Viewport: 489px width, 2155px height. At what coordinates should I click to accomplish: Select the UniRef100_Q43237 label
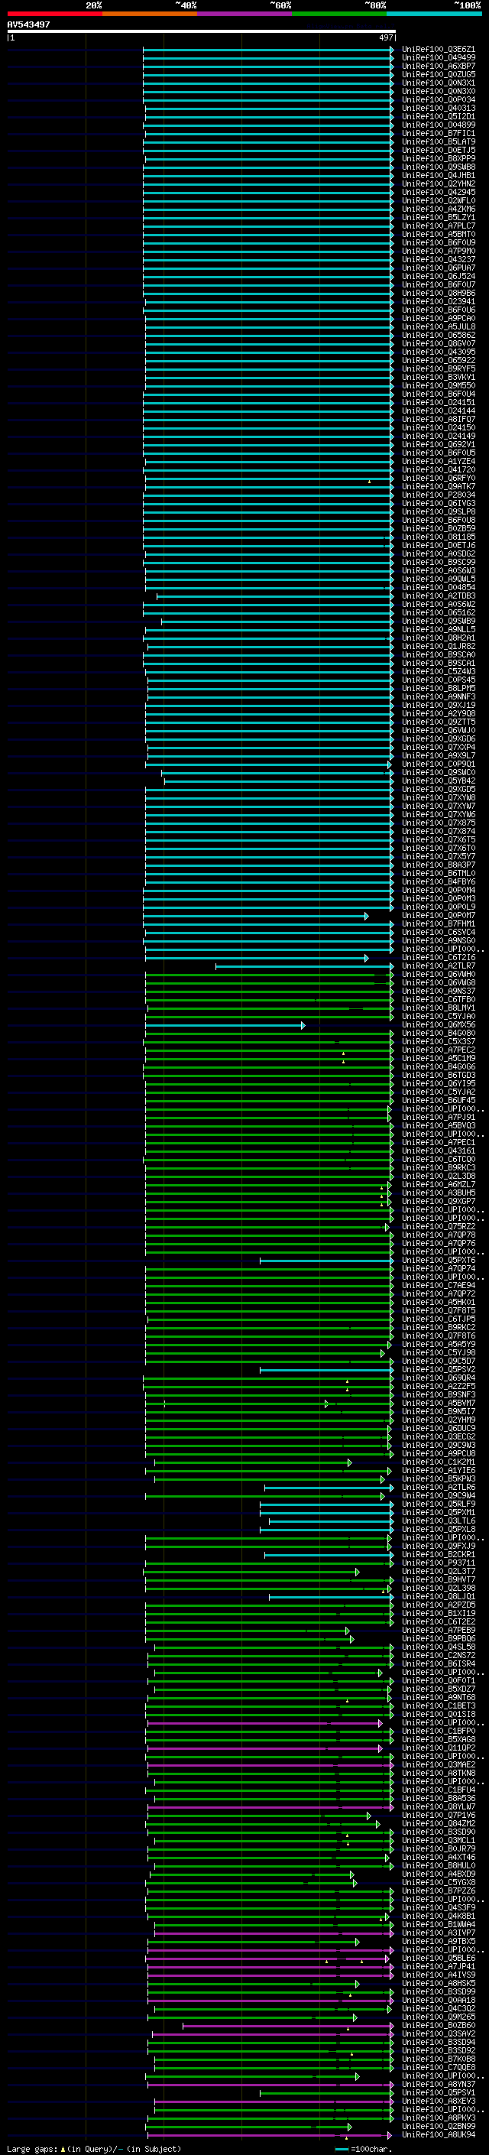coord(438,259)
